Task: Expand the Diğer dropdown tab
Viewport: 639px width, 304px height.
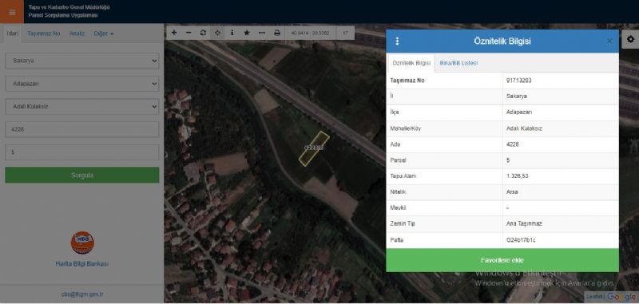Action: coord(104,34)
